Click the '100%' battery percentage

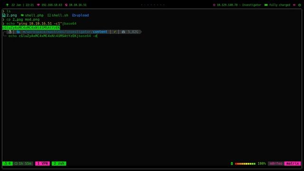[x=262, y=163]
